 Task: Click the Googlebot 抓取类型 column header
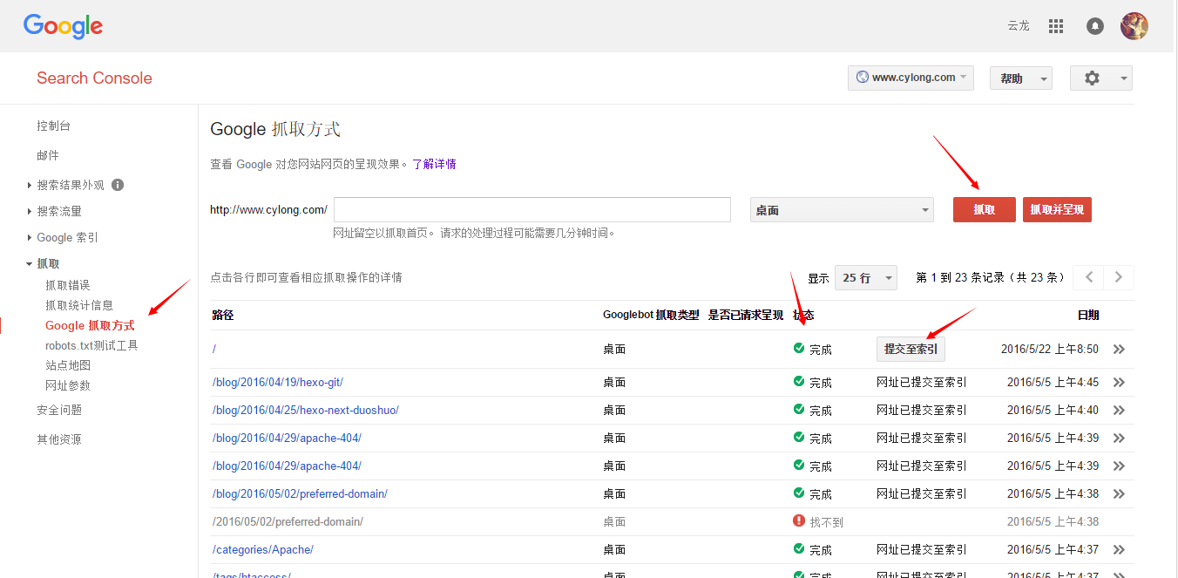[651, 315]
